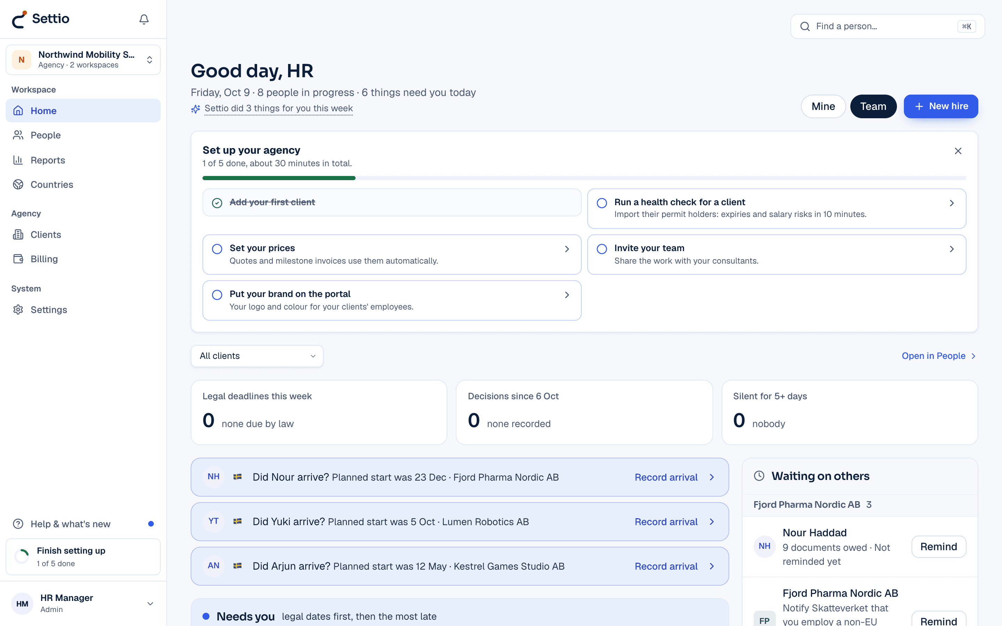The height and width of the screenshot is (626, 1002).
Task: Expand the Northwind Mobility workspace switcher
Action: 83,59
